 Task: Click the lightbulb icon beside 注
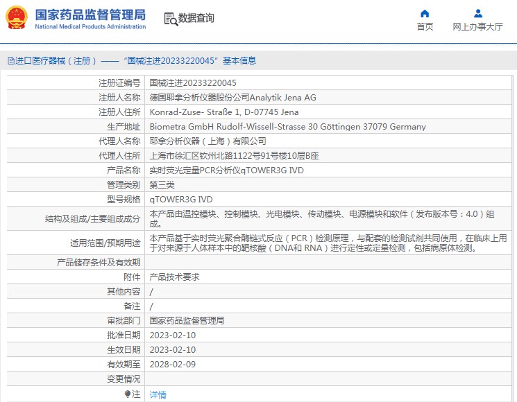pyautogui.click(x=128, y=394)
